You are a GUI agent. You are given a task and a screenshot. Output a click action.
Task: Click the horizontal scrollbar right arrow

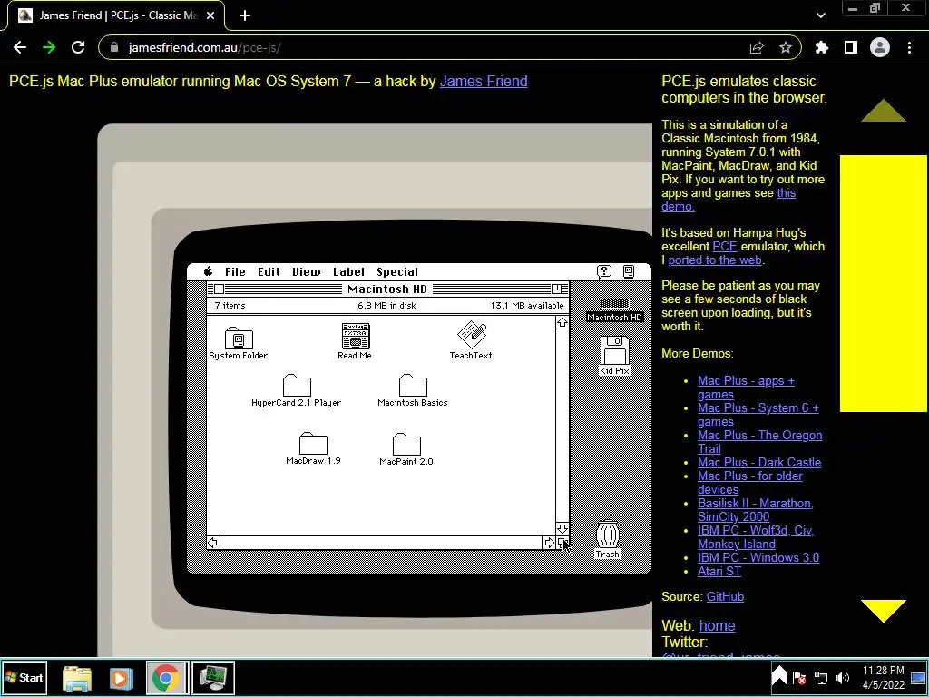549,543
